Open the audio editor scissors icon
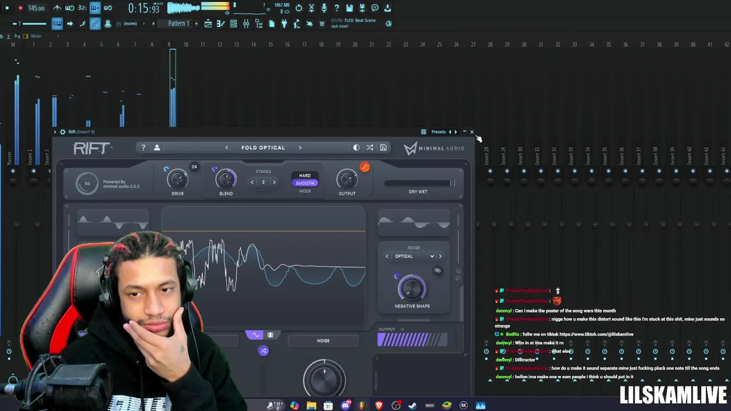The image size is (731, 411). [311, 8]
